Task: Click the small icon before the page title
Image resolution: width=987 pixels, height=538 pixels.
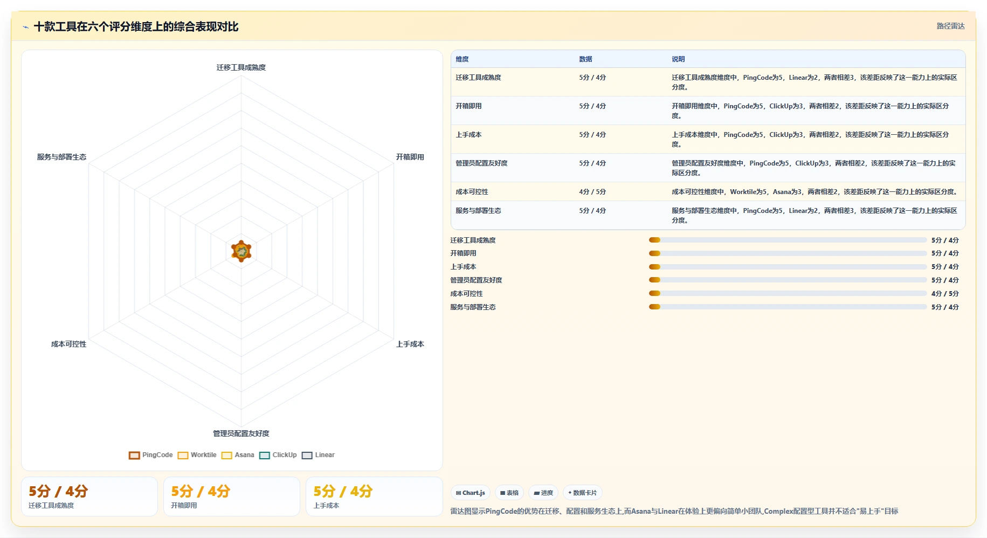Action: point(25,27)
